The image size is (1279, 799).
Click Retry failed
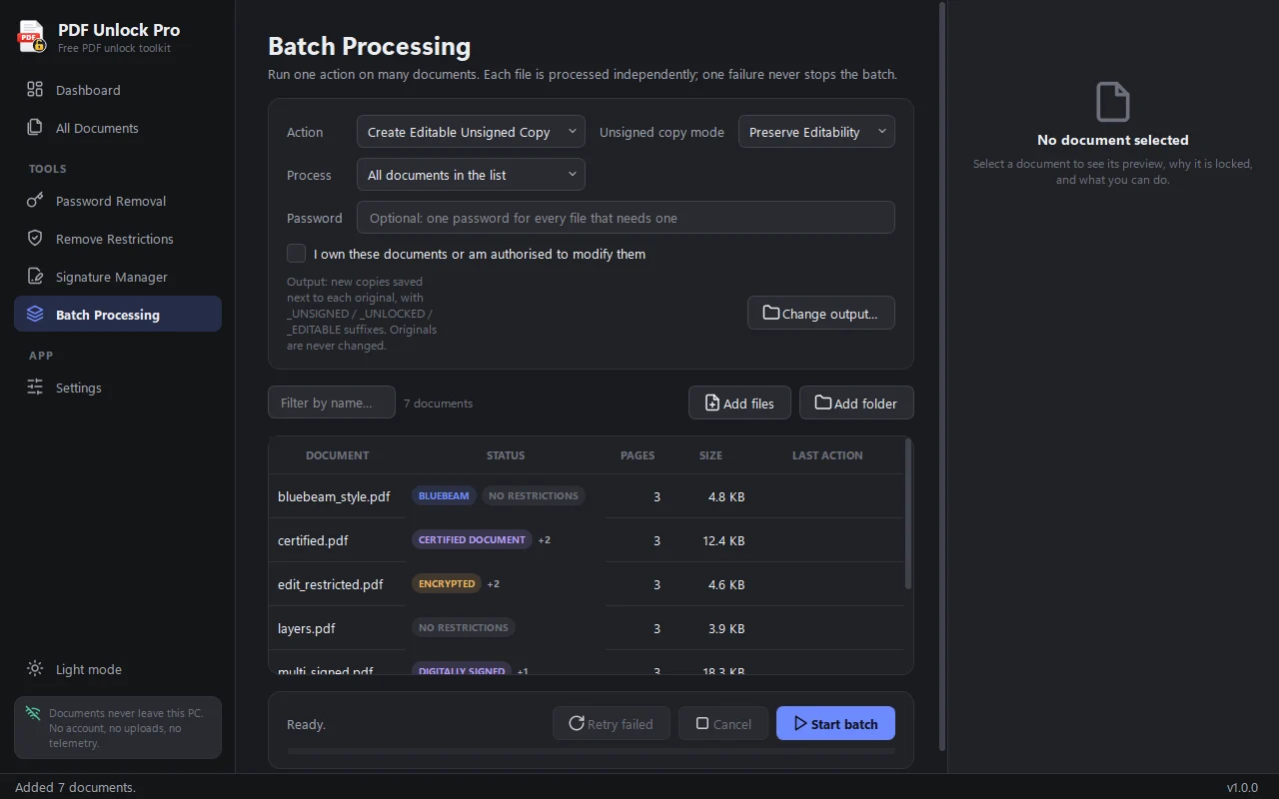tap(612, 723)
